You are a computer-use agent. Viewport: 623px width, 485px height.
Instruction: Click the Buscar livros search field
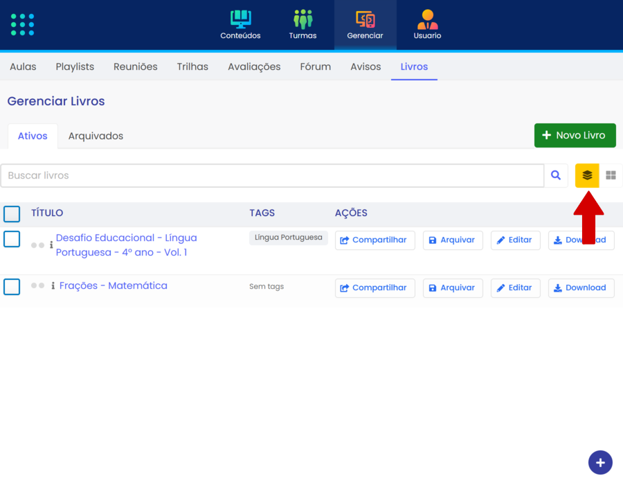click(272, 176)
